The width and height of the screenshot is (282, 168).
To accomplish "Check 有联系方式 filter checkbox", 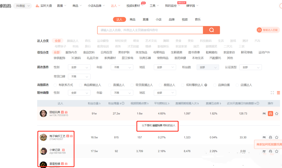I will coord(55,85).
